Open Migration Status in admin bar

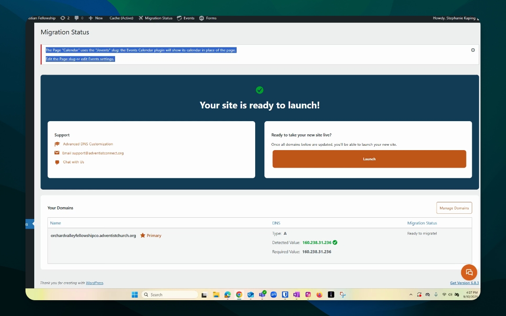coord(155,18)
